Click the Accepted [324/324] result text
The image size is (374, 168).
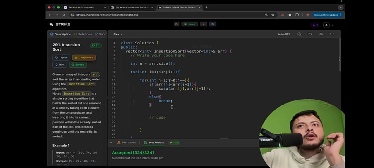(133, 152)
